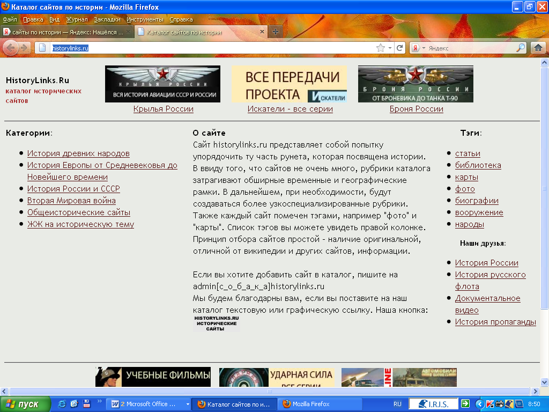Open the Microsoft Office taskbar group dropdown
549x412 pixels.
click(188, 404)
